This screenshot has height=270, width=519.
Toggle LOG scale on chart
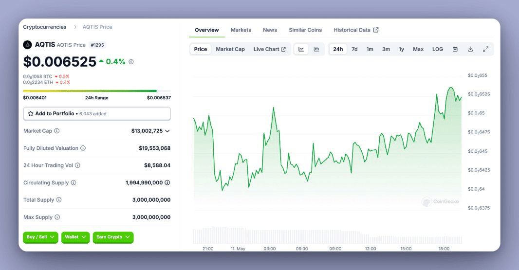[438, 49]
